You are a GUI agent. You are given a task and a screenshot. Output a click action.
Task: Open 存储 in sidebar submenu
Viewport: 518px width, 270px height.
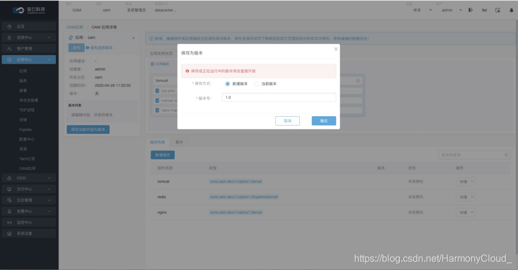23,120
